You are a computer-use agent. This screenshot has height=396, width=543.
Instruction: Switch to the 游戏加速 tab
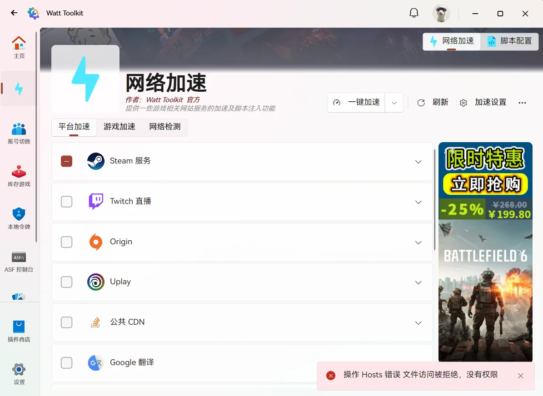coord(119,127)
